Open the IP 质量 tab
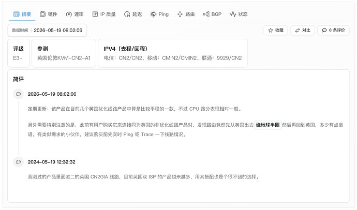The height and width of the screenshot is (210, 357). 104,14
